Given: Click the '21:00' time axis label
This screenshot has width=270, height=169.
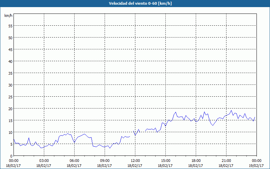Looking at the screenshot, I should [x=226, y=161].
